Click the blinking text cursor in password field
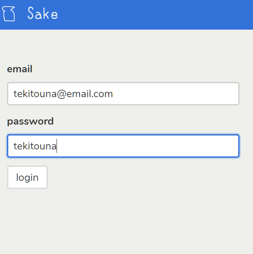Screen dimensions: 253x254 pyautogui.click(x=57, y=146)
